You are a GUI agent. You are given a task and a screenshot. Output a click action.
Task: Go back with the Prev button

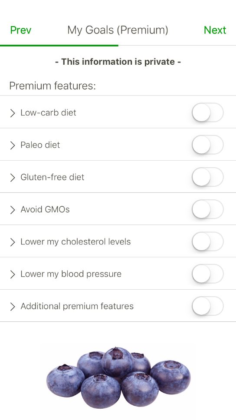[x=20, y=30]
